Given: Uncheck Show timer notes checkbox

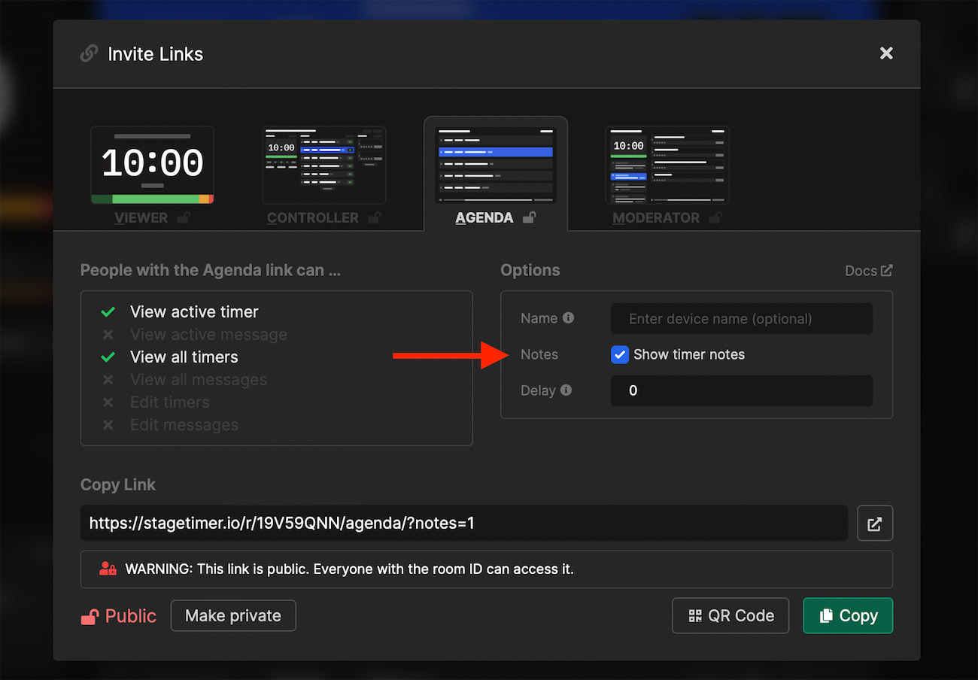Looking at the screenshot, I should pyautogui.click(x=619, y=355).
